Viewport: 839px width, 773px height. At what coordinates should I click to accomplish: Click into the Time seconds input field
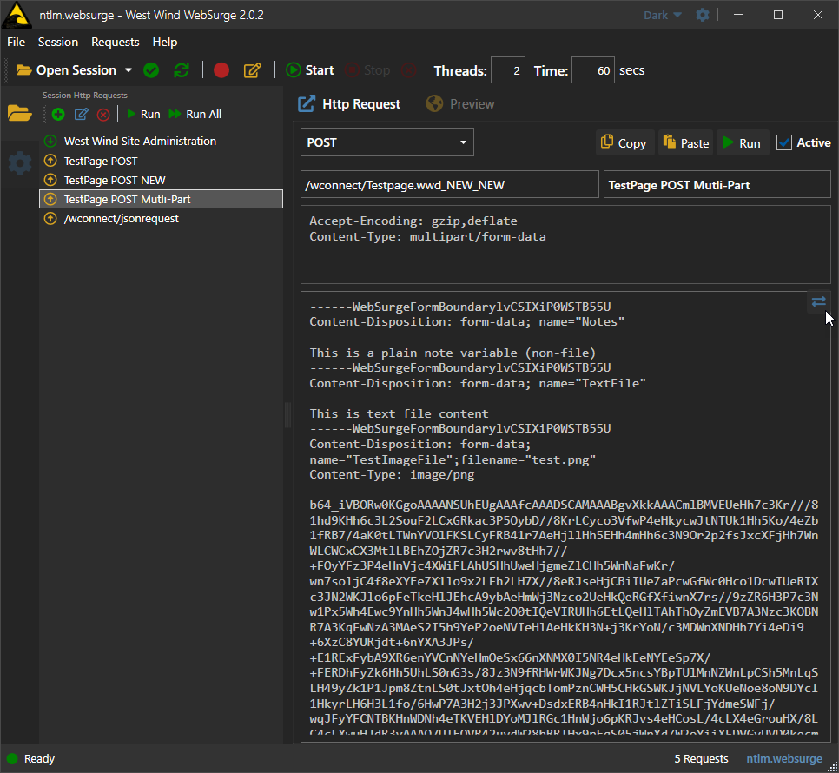[593, 70]
